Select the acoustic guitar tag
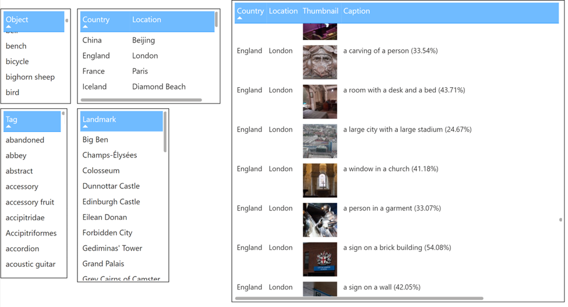Screen dimensions: 568x307 click(x=31, y=265)
